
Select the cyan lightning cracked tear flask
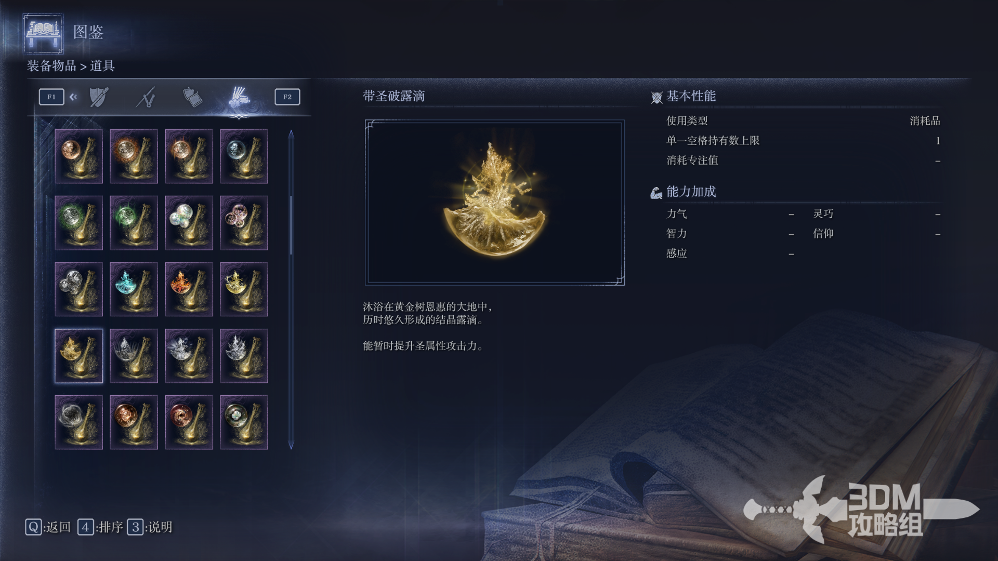134,289
